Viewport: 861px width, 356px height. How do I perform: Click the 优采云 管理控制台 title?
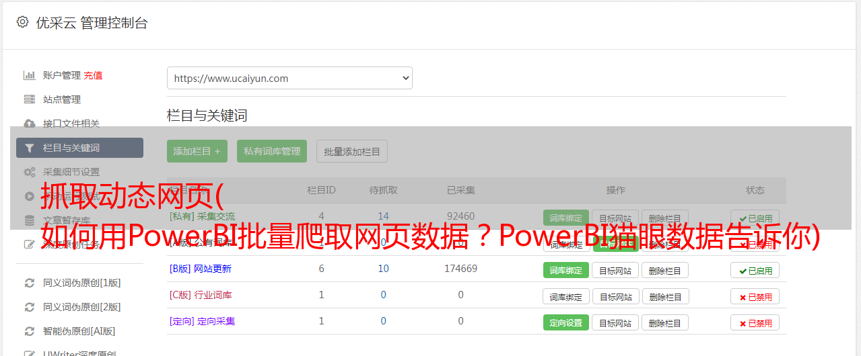[x=92, y=23]
